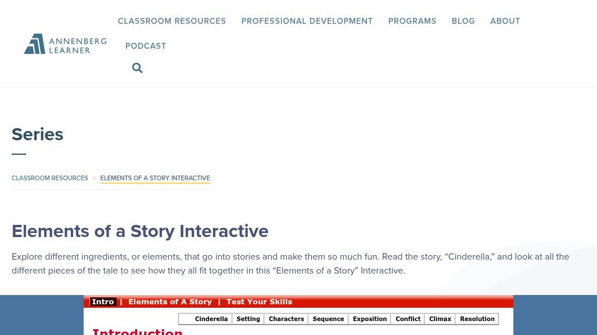Open the site search magnifier icon

tap(137, 68)
